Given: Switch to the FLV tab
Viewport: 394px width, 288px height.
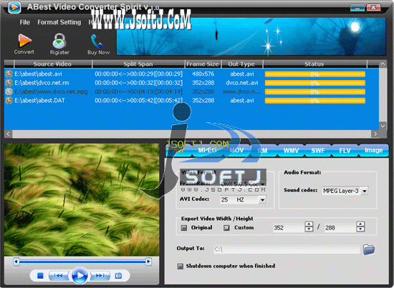Looking at the screenshot, I should click(x=345, y=150).
